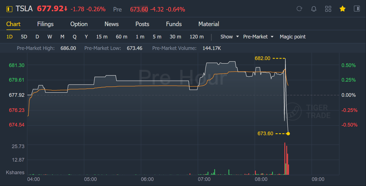The image size is (366, 186).
Task: Switch to monthly M chart period
Action: 62,37
